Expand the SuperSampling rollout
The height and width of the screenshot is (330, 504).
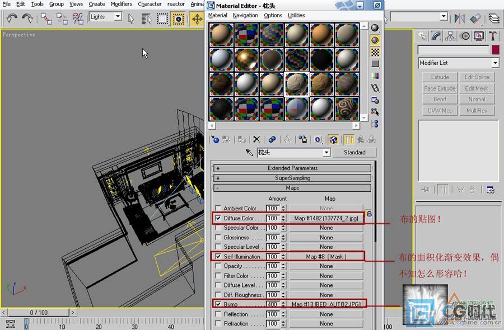click(292, 178)
